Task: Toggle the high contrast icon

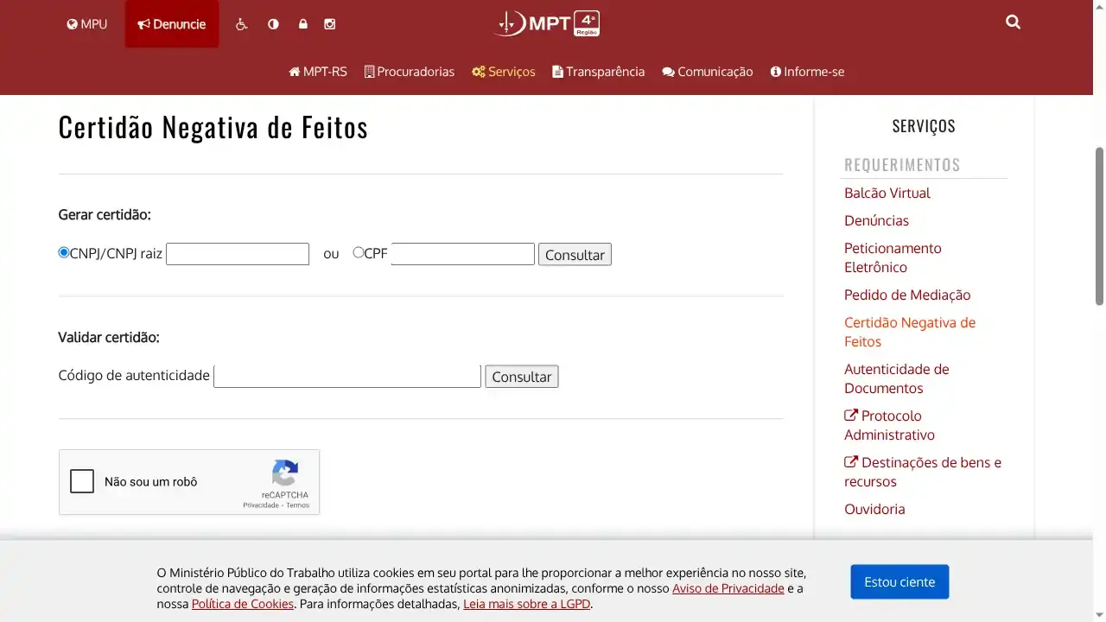Action: 273,23
